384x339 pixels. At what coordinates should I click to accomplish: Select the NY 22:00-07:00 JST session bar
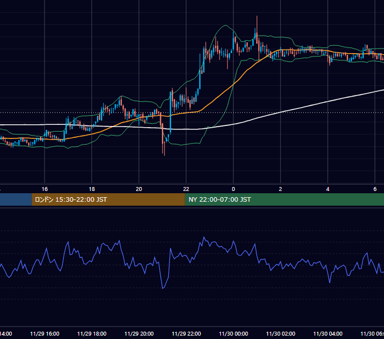point(284,199)
